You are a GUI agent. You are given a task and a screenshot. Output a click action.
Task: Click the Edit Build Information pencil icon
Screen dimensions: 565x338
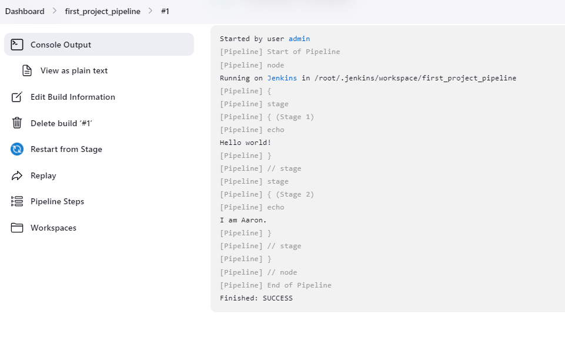[17, 97]
